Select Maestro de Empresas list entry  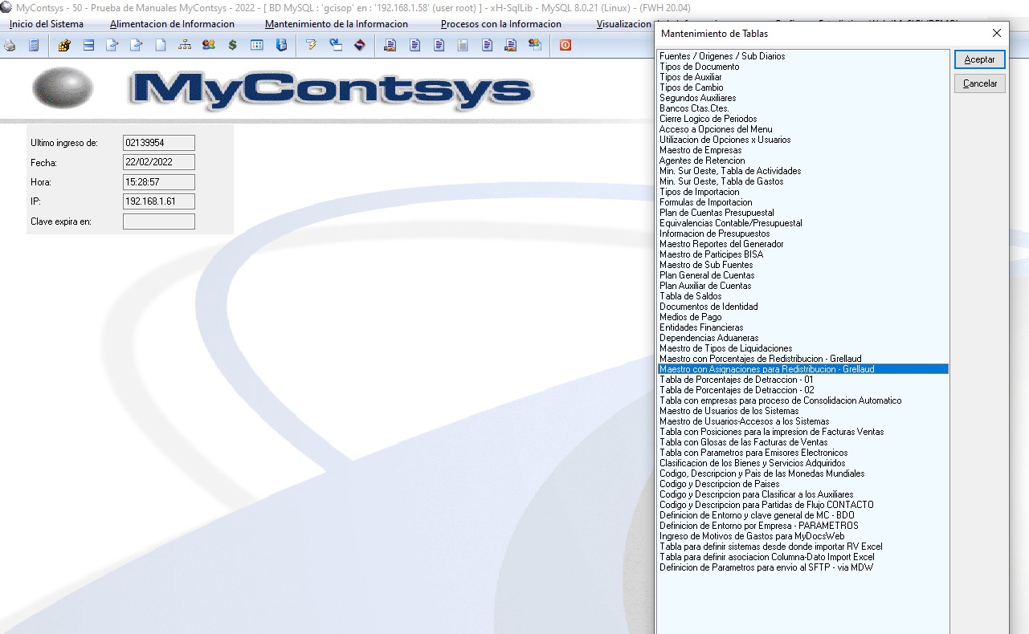click(700, 150)
